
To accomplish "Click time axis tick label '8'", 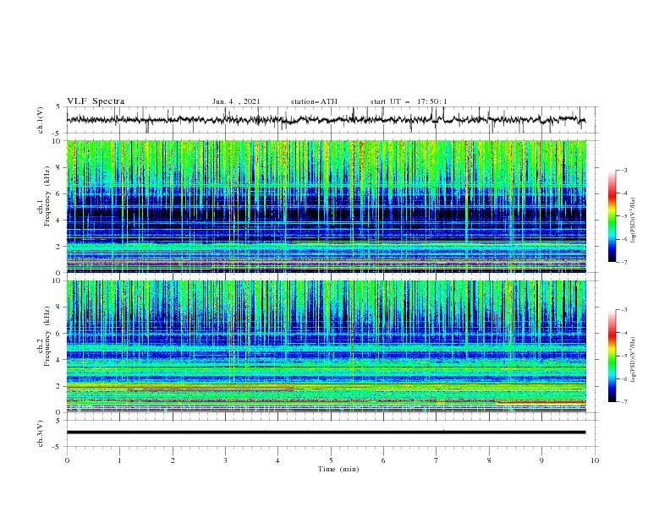I will [489, 460].
